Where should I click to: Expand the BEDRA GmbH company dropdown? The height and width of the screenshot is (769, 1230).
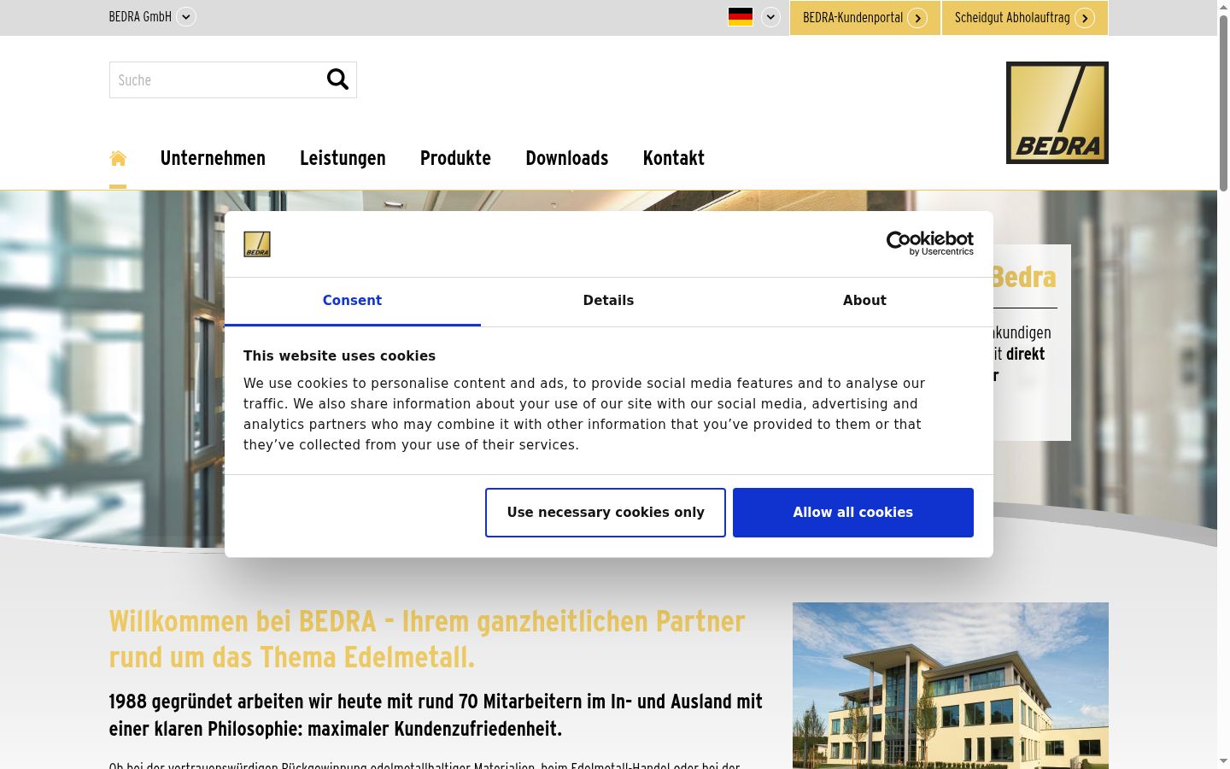coord(186,17)
